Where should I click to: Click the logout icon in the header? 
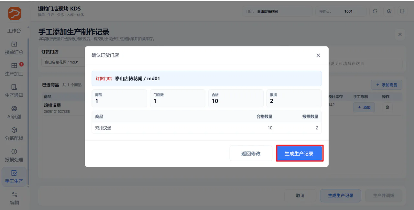coord(402,11)
